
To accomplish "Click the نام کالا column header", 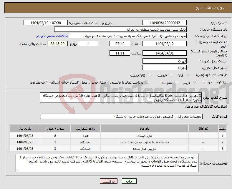I will [144, 129].
